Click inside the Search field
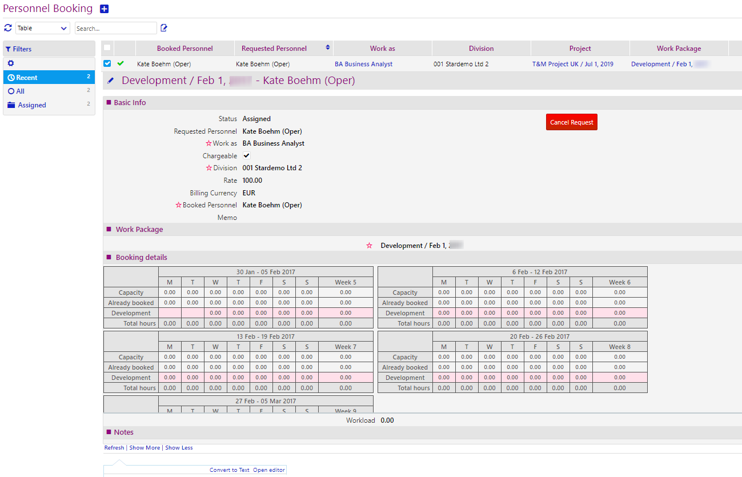 pyautogui.click(x=115, y=27)
